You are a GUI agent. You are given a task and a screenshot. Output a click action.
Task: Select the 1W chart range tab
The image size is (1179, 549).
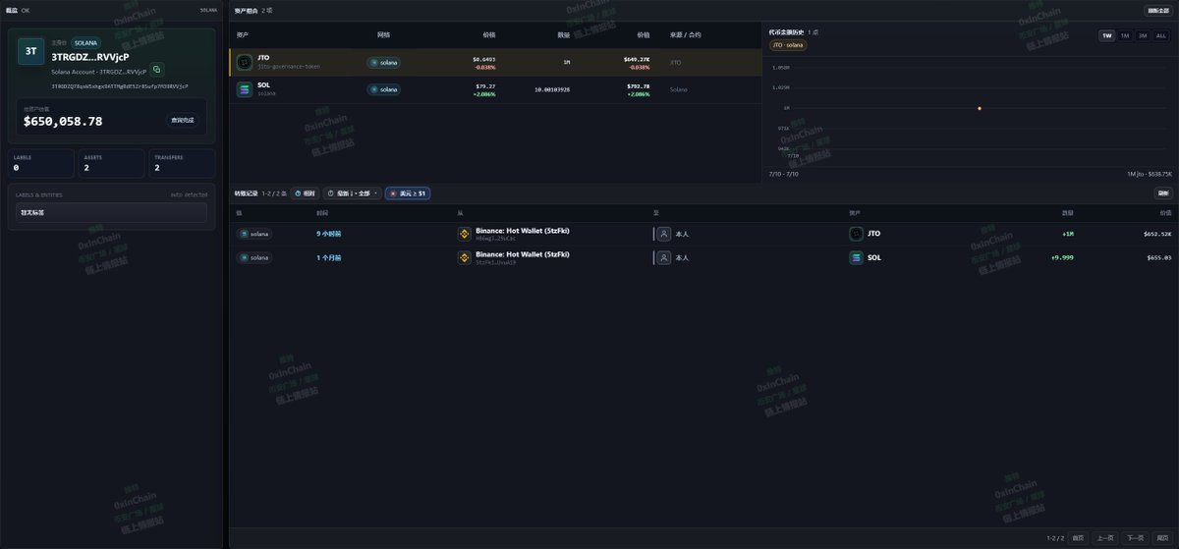tap(1107, 35)
